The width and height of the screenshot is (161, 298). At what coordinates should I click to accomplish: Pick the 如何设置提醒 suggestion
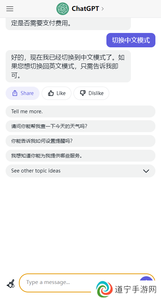click(x=80, y=141)
